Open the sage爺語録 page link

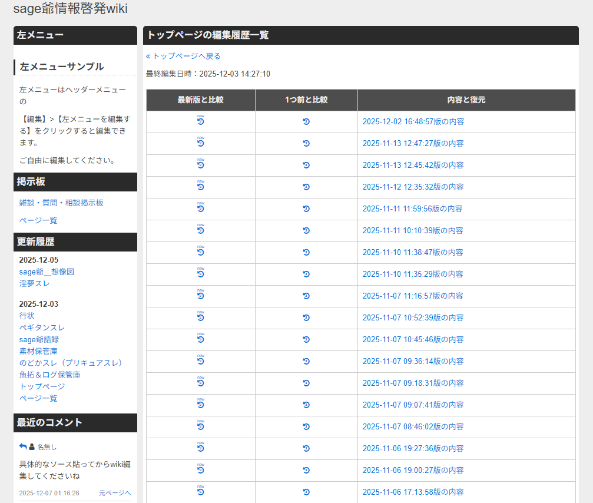coord(39,339)
